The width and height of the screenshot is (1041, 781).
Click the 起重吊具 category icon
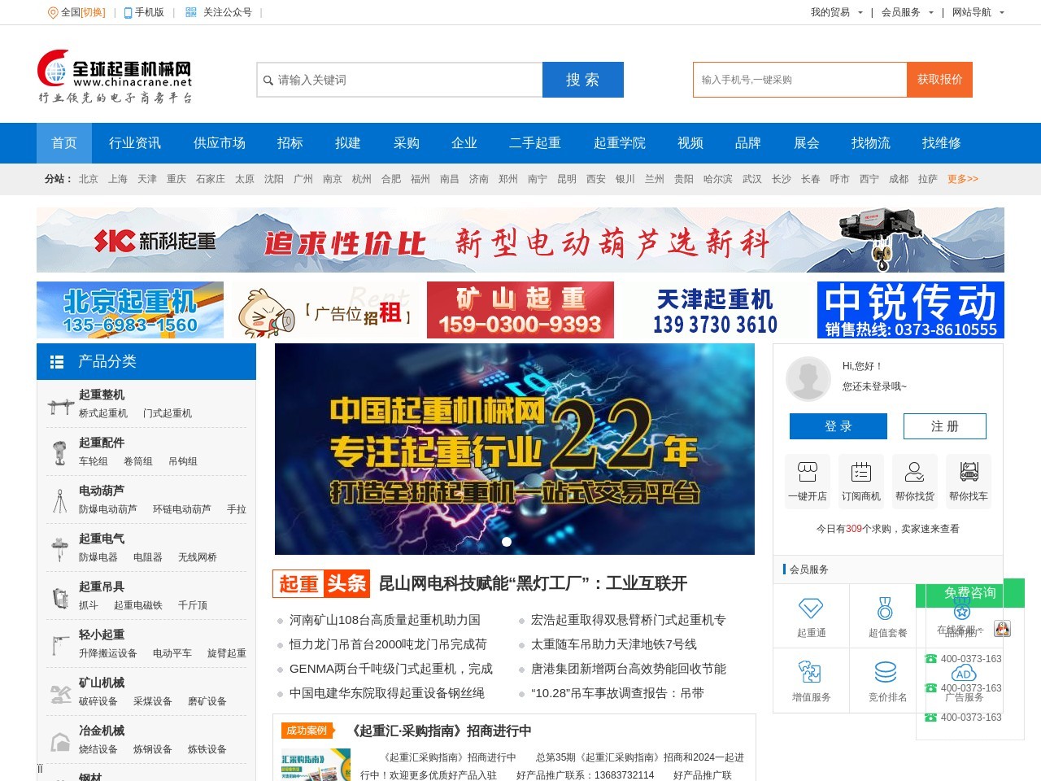60,596
